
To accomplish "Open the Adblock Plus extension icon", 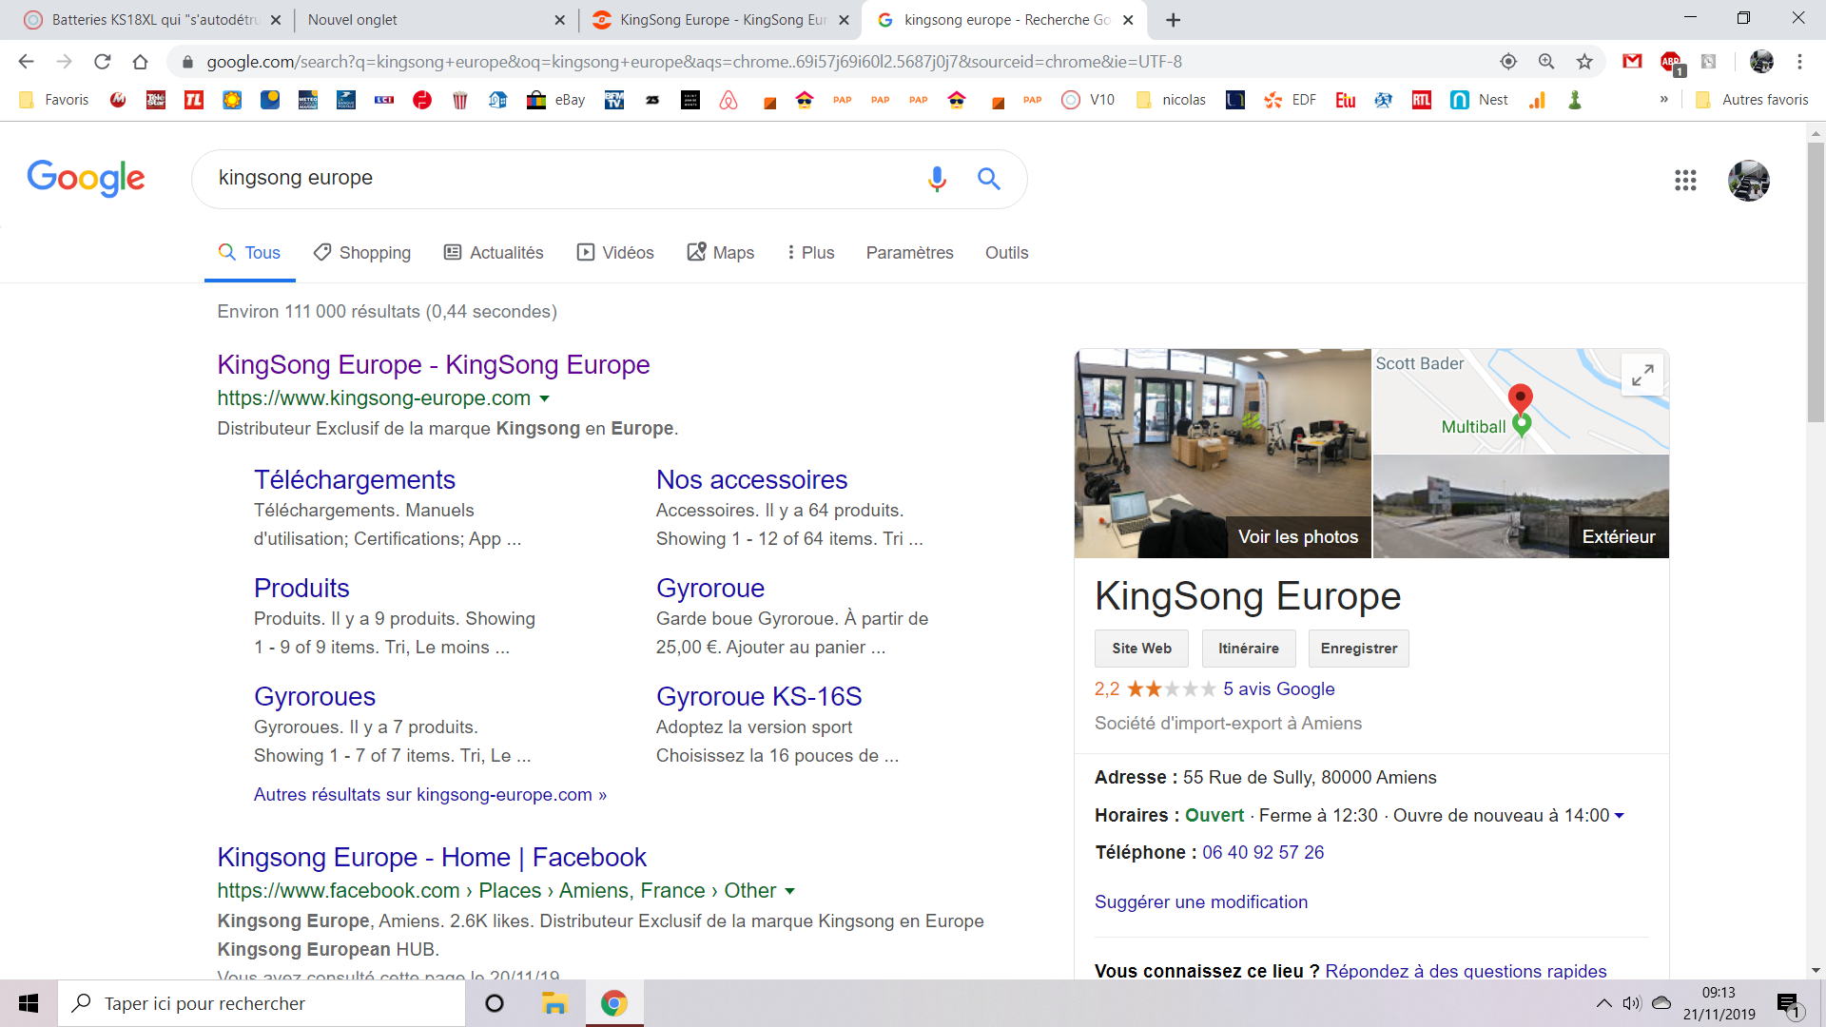I will (x=1671, y=63).
